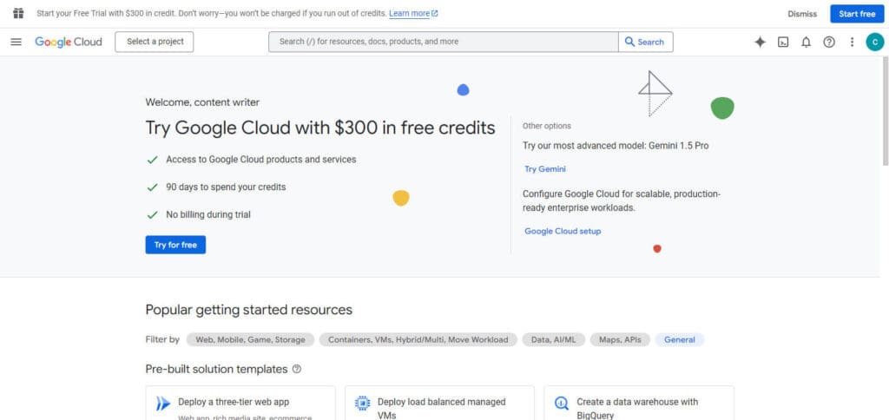Select the General filter chip
Image resolution: width=889 pixels, height=420 pixels.
pos(680,339)
